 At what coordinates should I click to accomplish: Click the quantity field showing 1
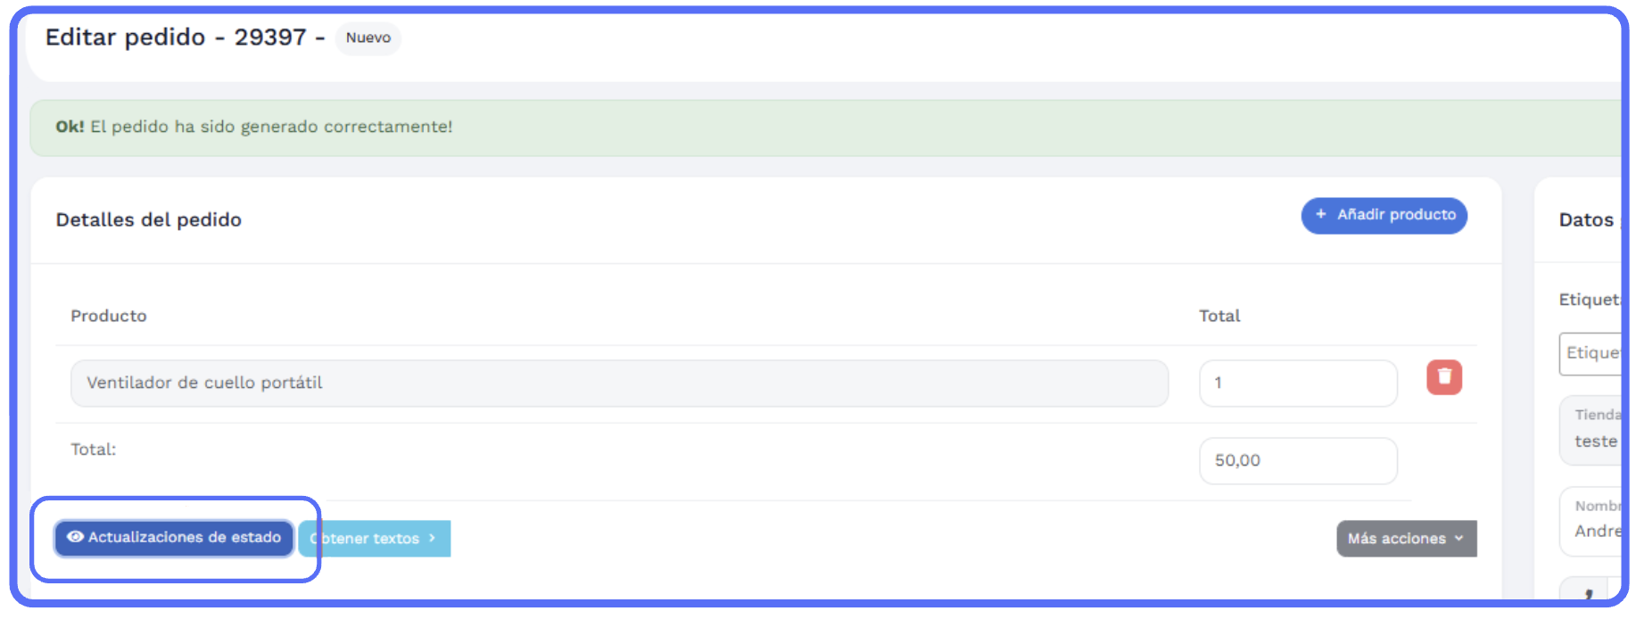[1297, 384]
